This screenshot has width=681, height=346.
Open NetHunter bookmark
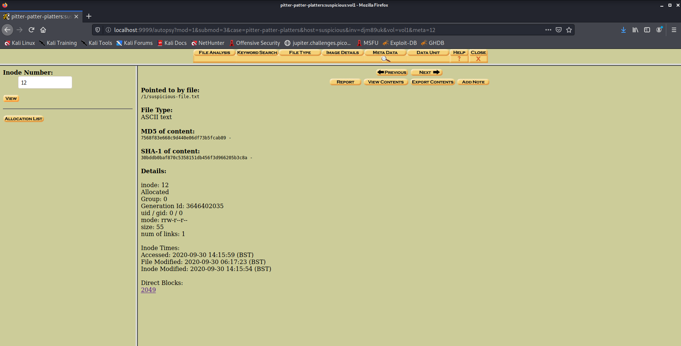208,43
